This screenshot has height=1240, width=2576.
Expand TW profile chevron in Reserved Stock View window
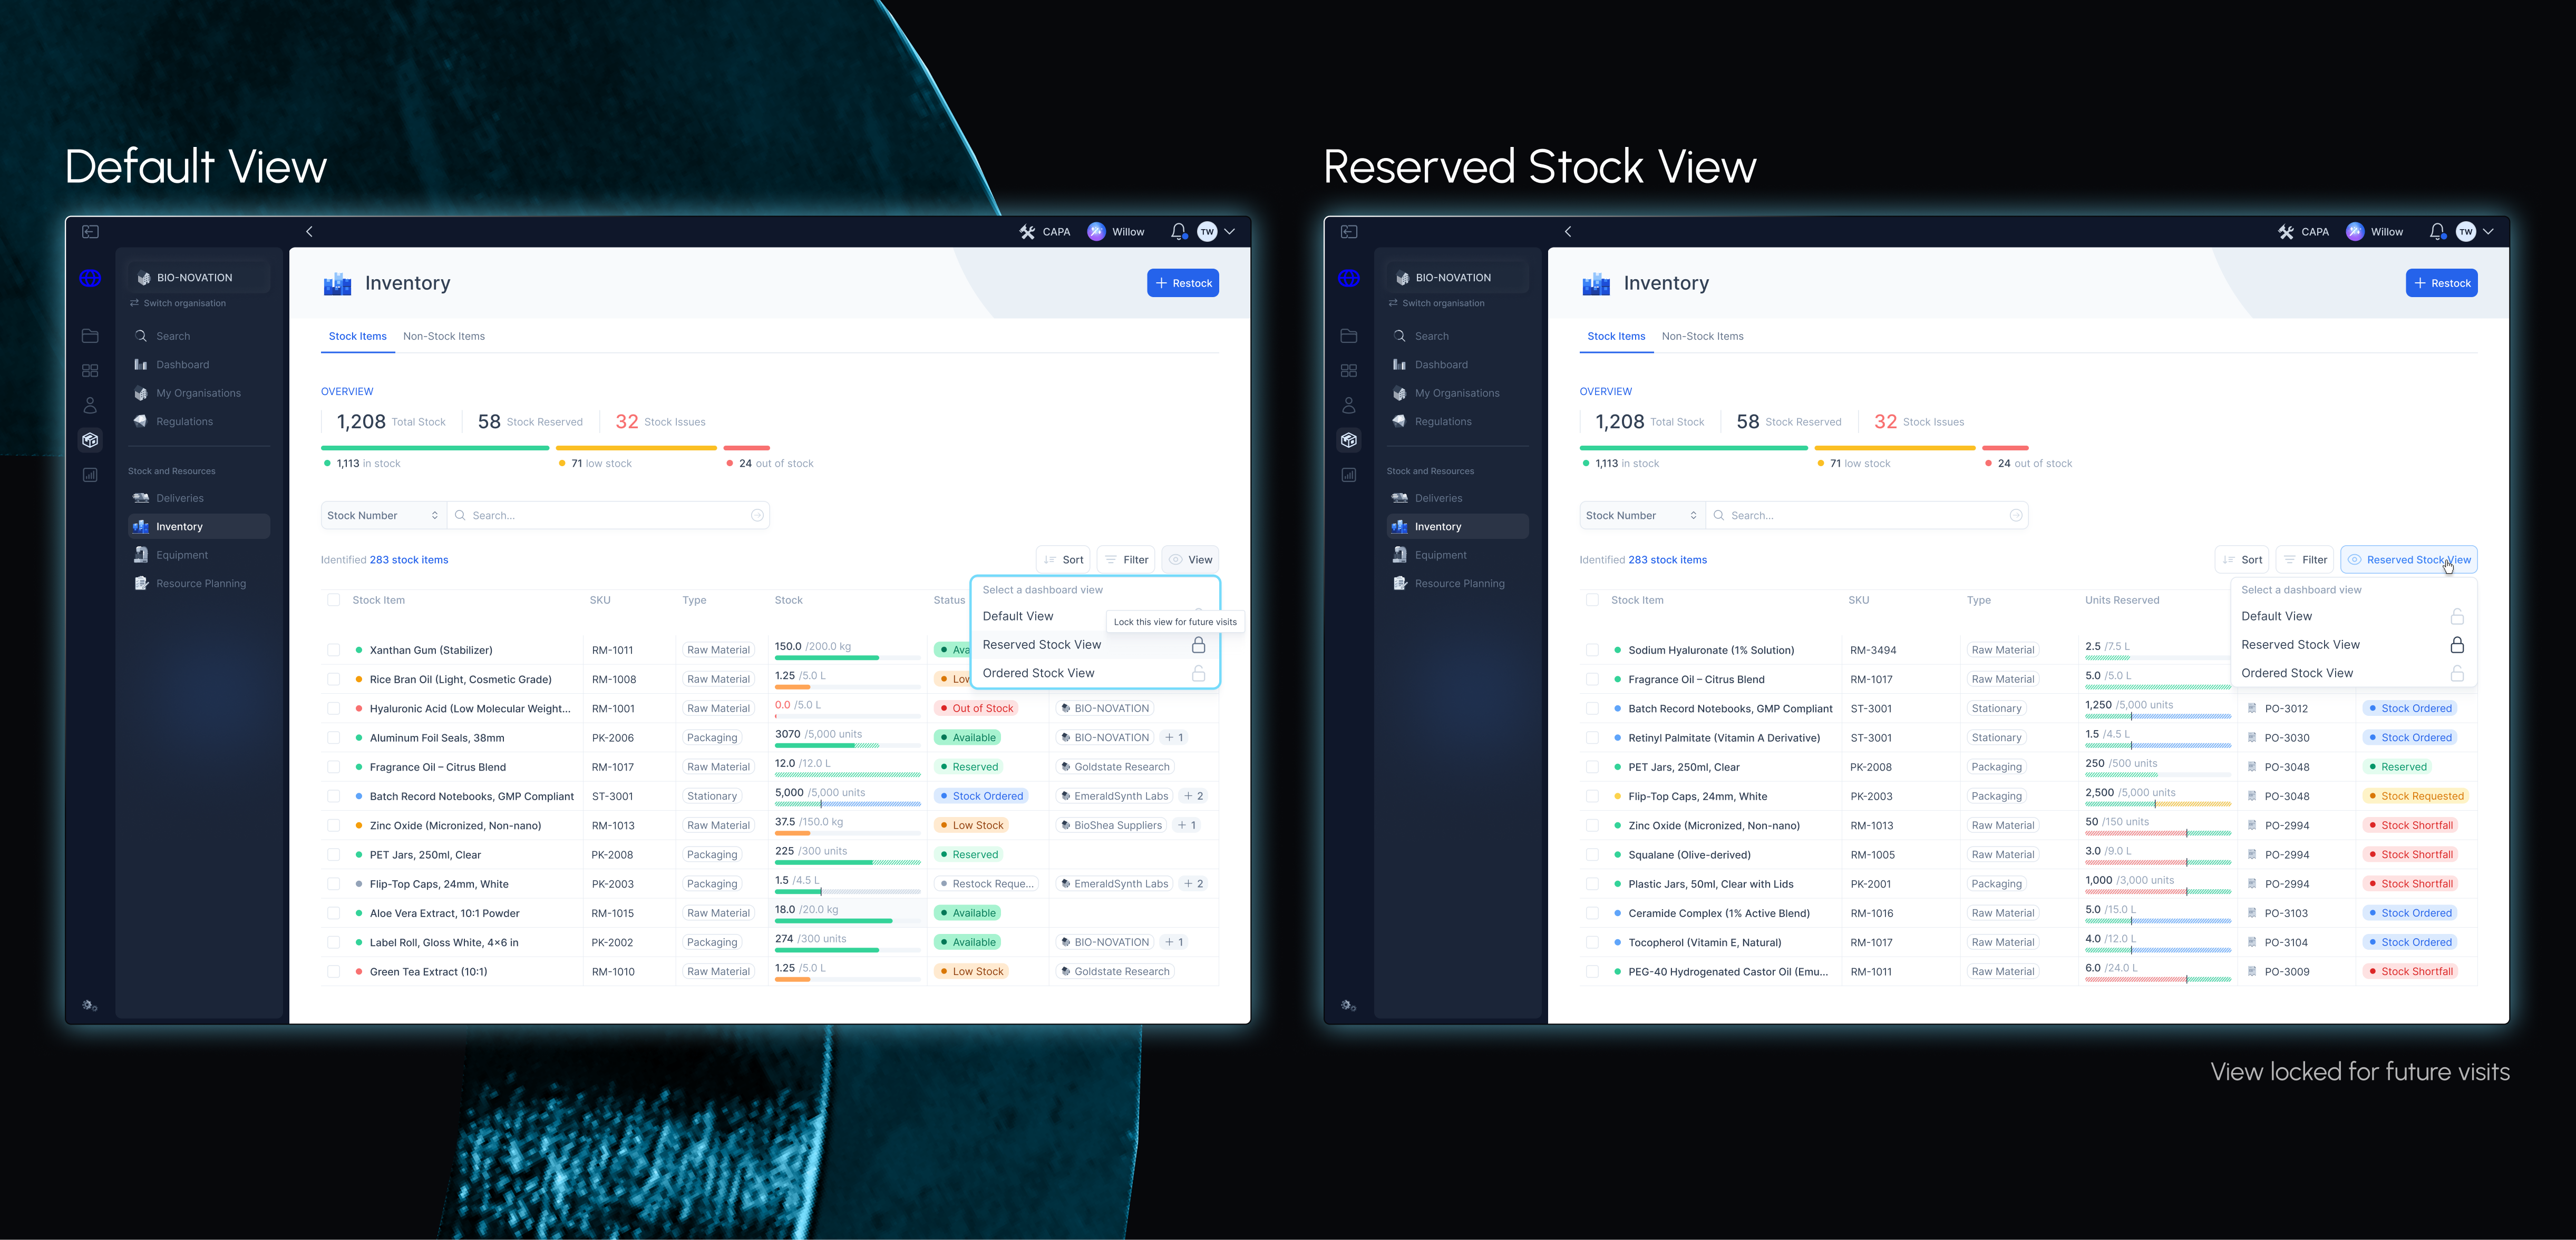pyautogui.click(x=2489, y=232)
